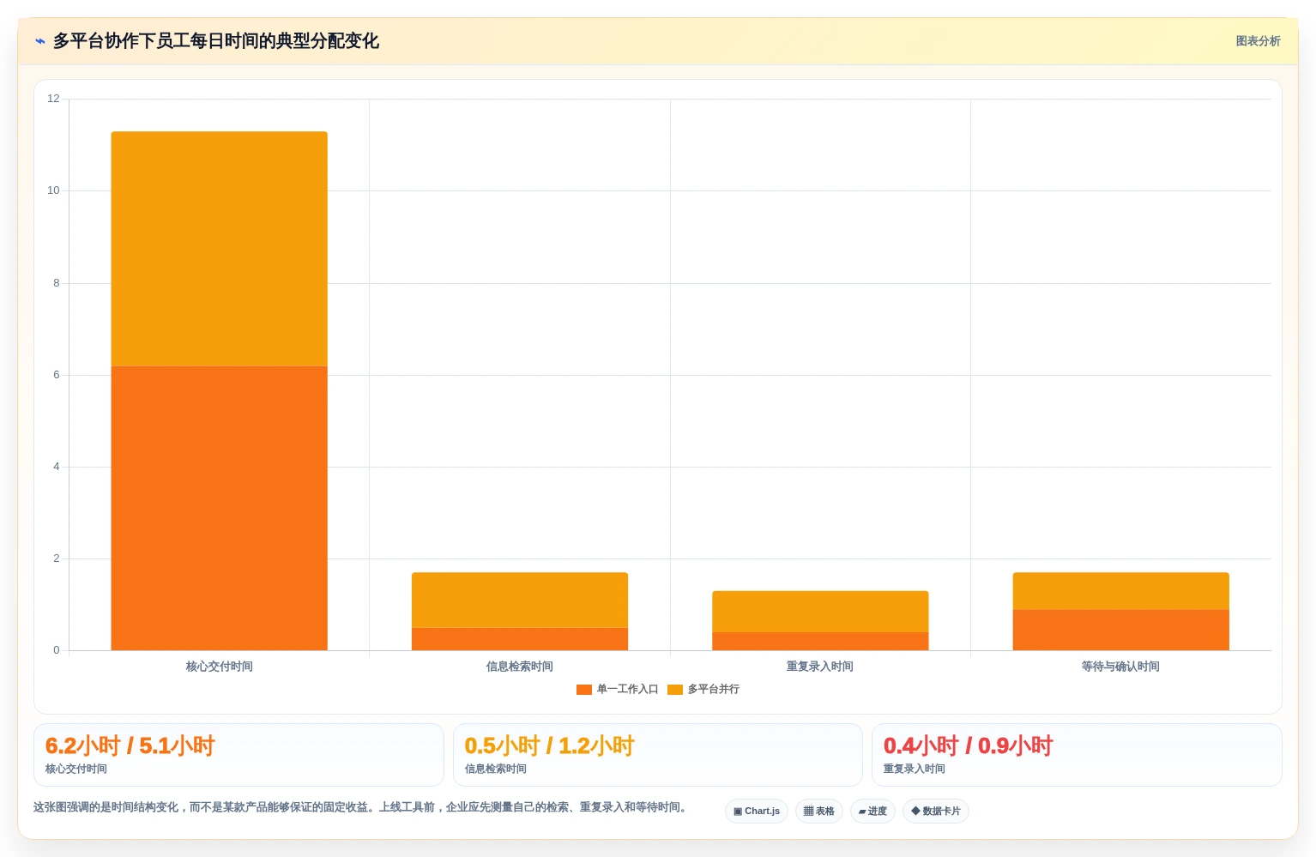Click the 核心交付时间 dark-orange bar segment
Image resolution: width=1316 pixels, height=857 pixels.
tap(220, 508)
